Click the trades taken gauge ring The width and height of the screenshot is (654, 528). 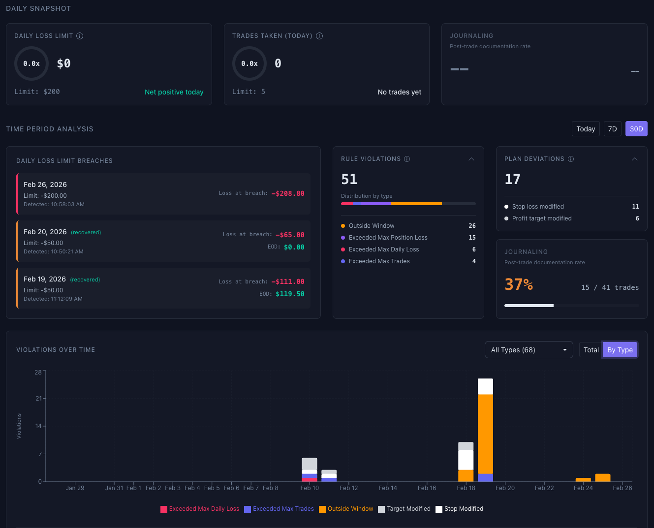click(249, 63)
